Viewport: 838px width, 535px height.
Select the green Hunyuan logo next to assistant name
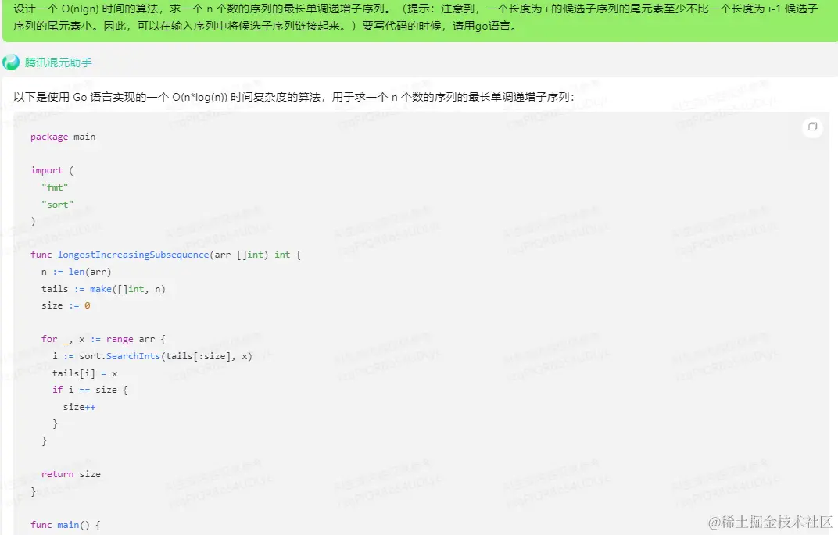point(11,61)
